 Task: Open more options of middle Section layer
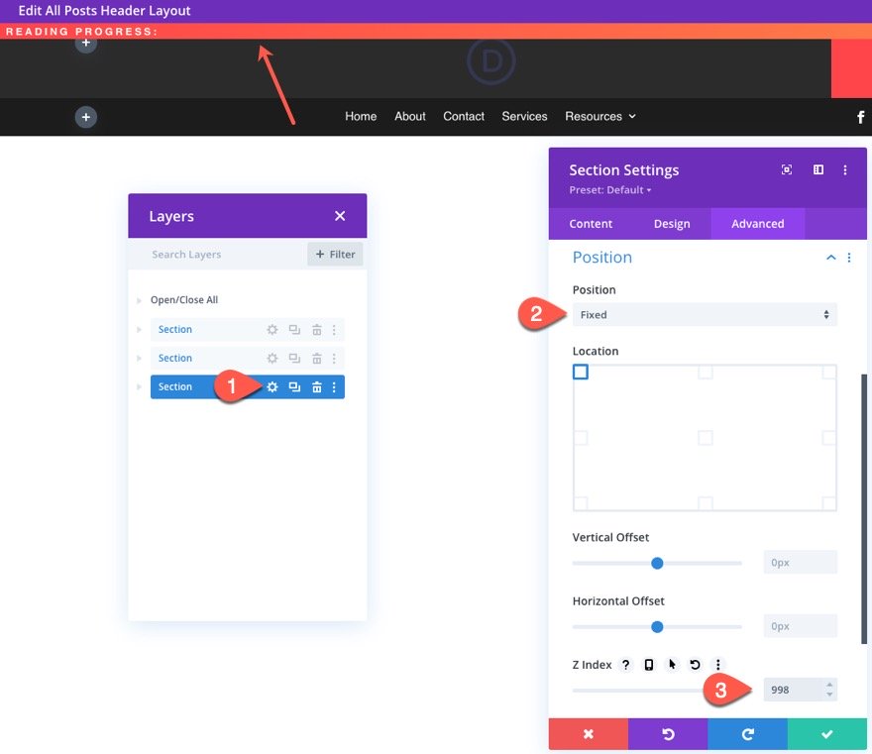(334, 358)
